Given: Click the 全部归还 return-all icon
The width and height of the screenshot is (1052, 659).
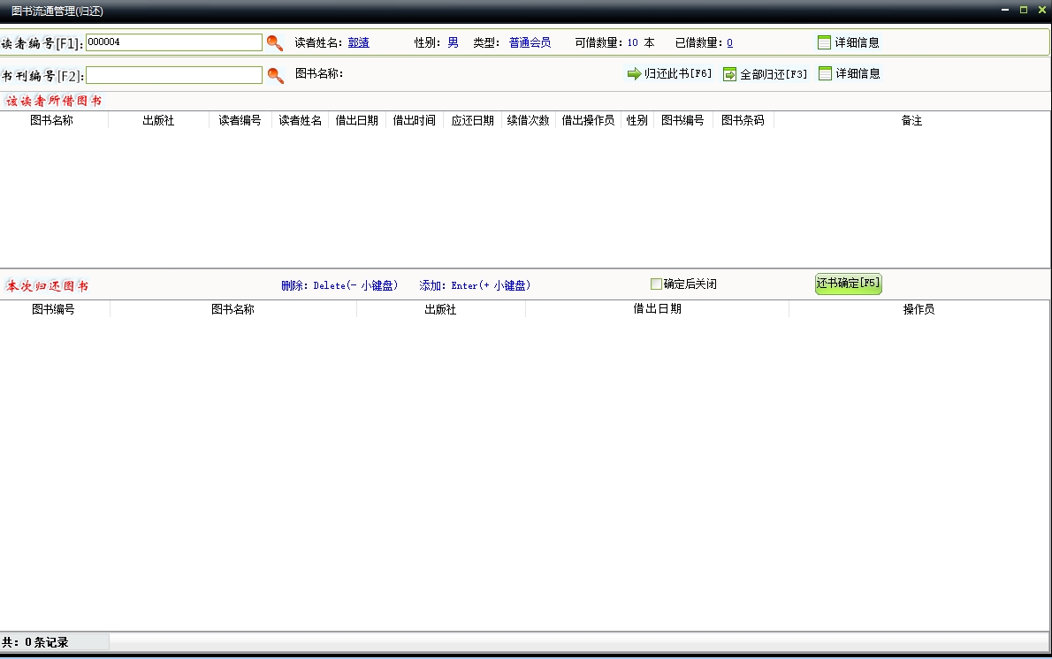Looking at the screenshot, I should point(729,74).
